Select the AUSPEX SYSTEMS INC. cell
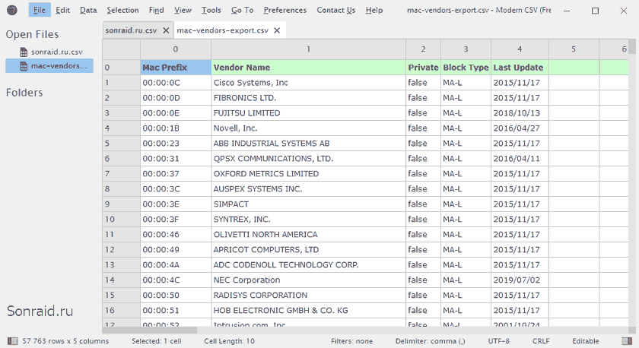 (309, 189)
